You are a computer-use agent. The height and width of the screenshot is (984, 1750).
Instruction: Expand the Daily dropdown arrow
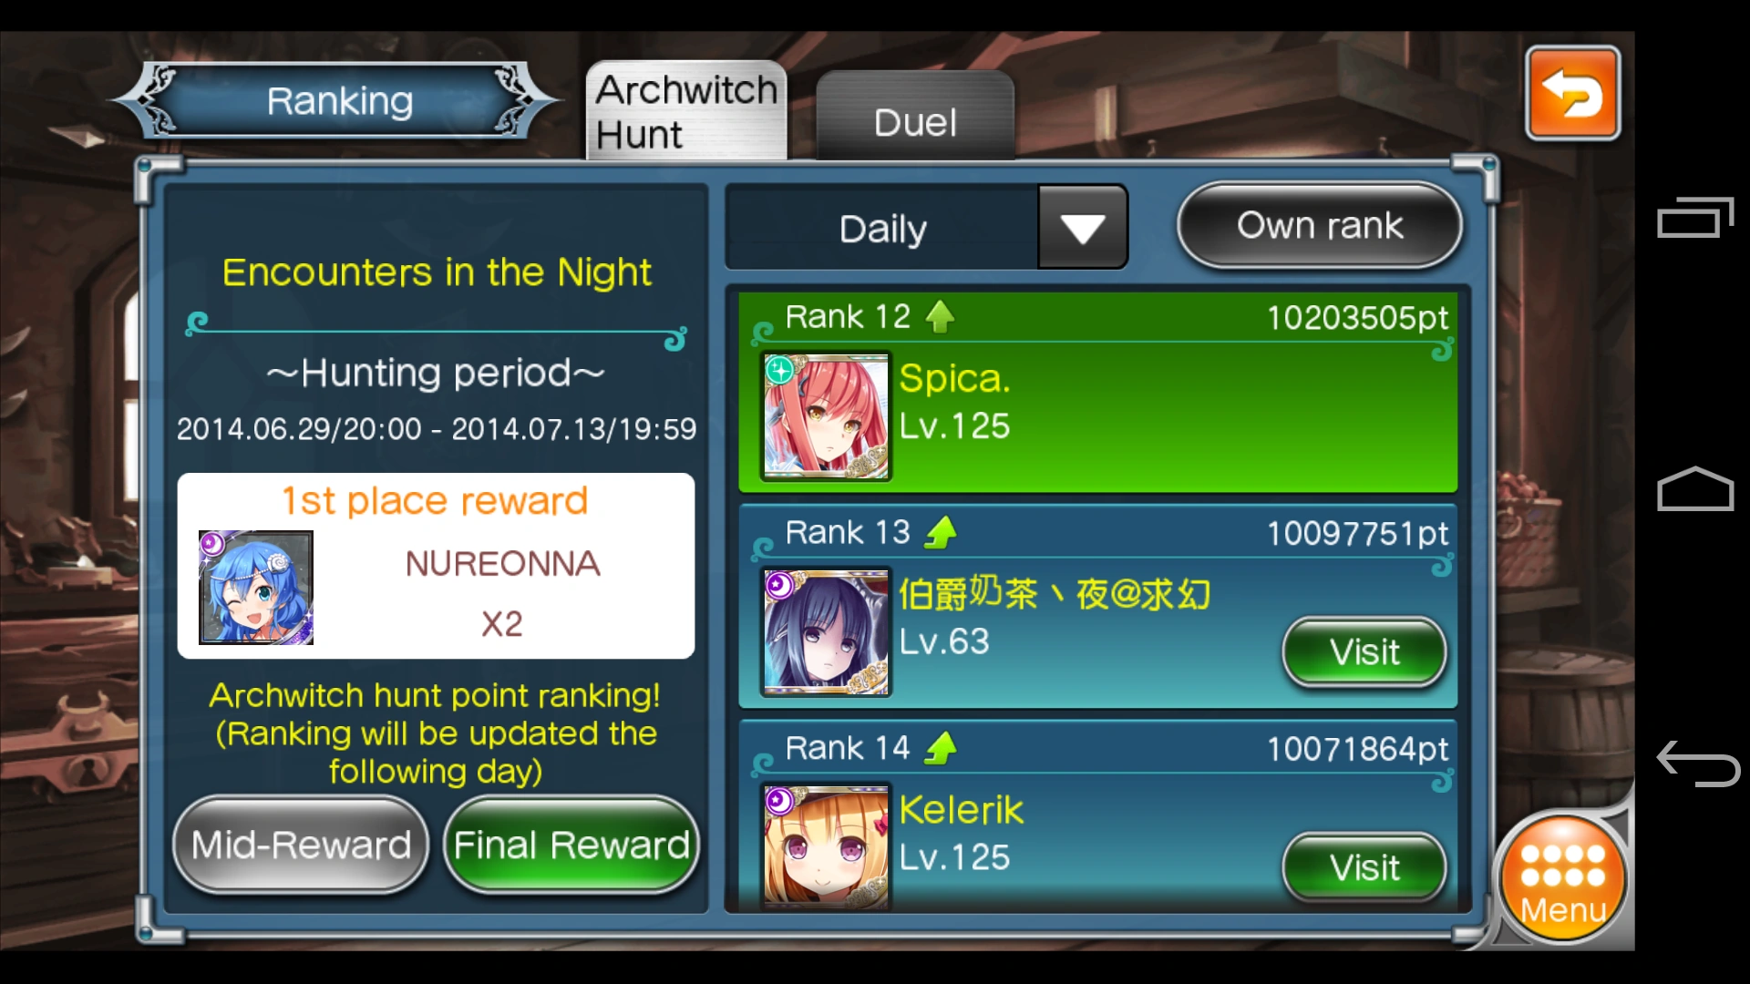tap(1083, 228)
